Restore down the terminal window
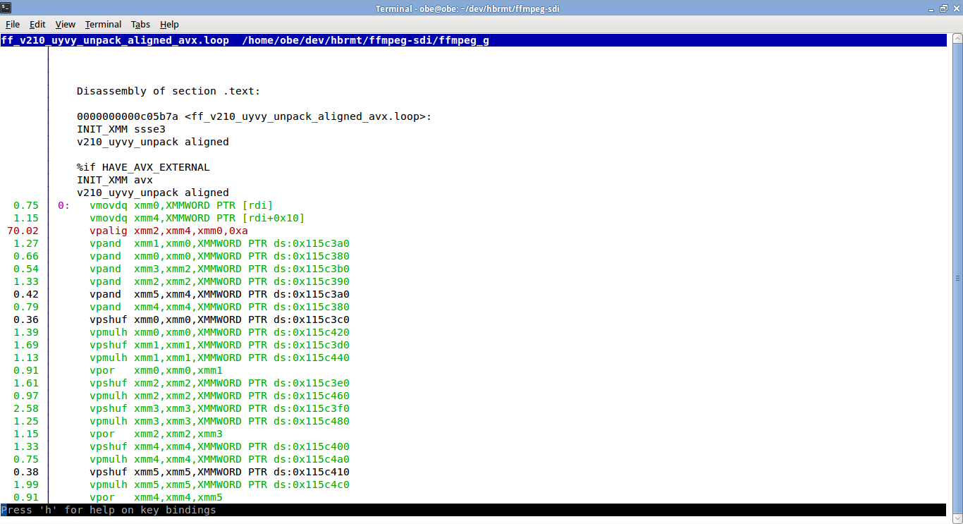 click(943, 8)
